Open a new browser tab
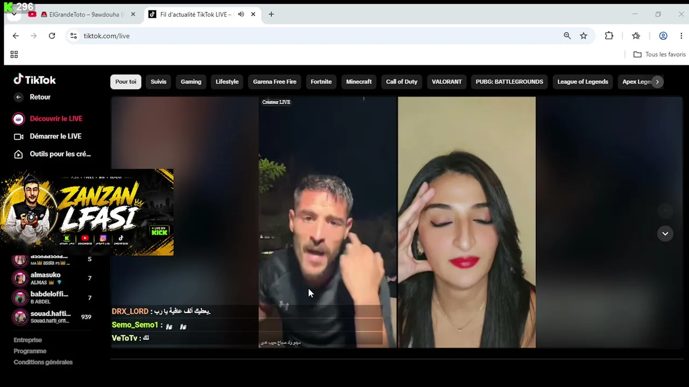This screenshot has height=387, width=689. pyautogui.click(x=271, y=15)
